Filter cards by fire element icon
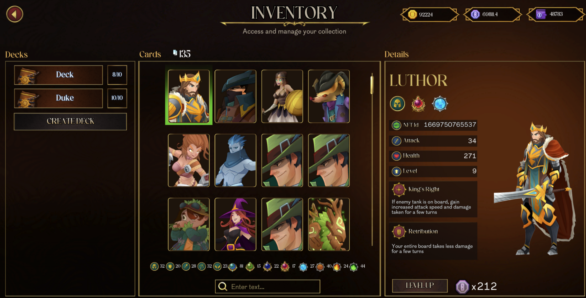Screen dimensions: 586x298 [337, 267]
